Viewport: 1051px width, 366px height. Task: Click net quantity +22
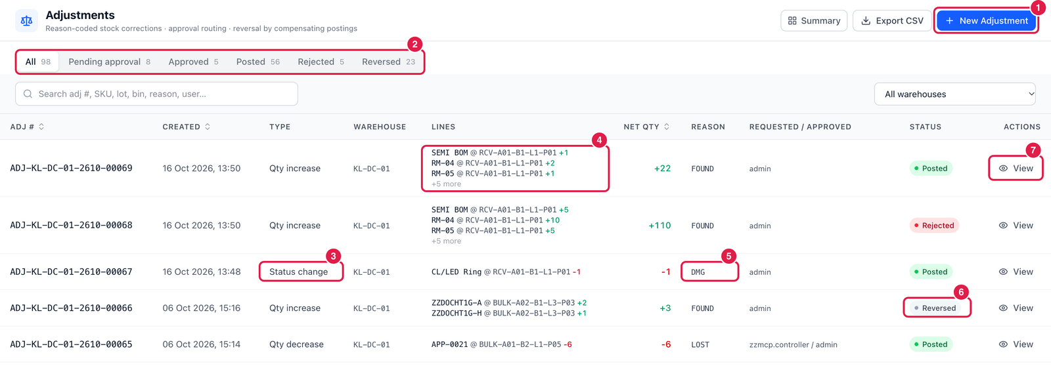(x=662, y=169)
